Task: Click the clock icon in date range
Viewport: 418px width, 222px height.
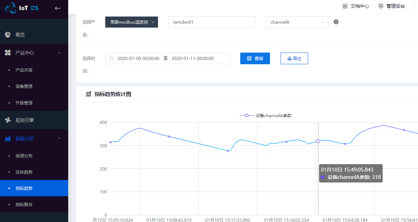Action: point(111,59)
